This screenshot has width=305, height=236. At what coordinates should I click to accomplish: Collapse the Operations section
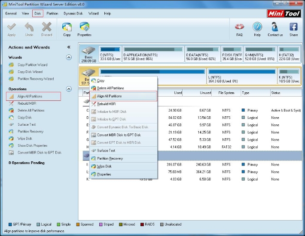tap(69, 89)
